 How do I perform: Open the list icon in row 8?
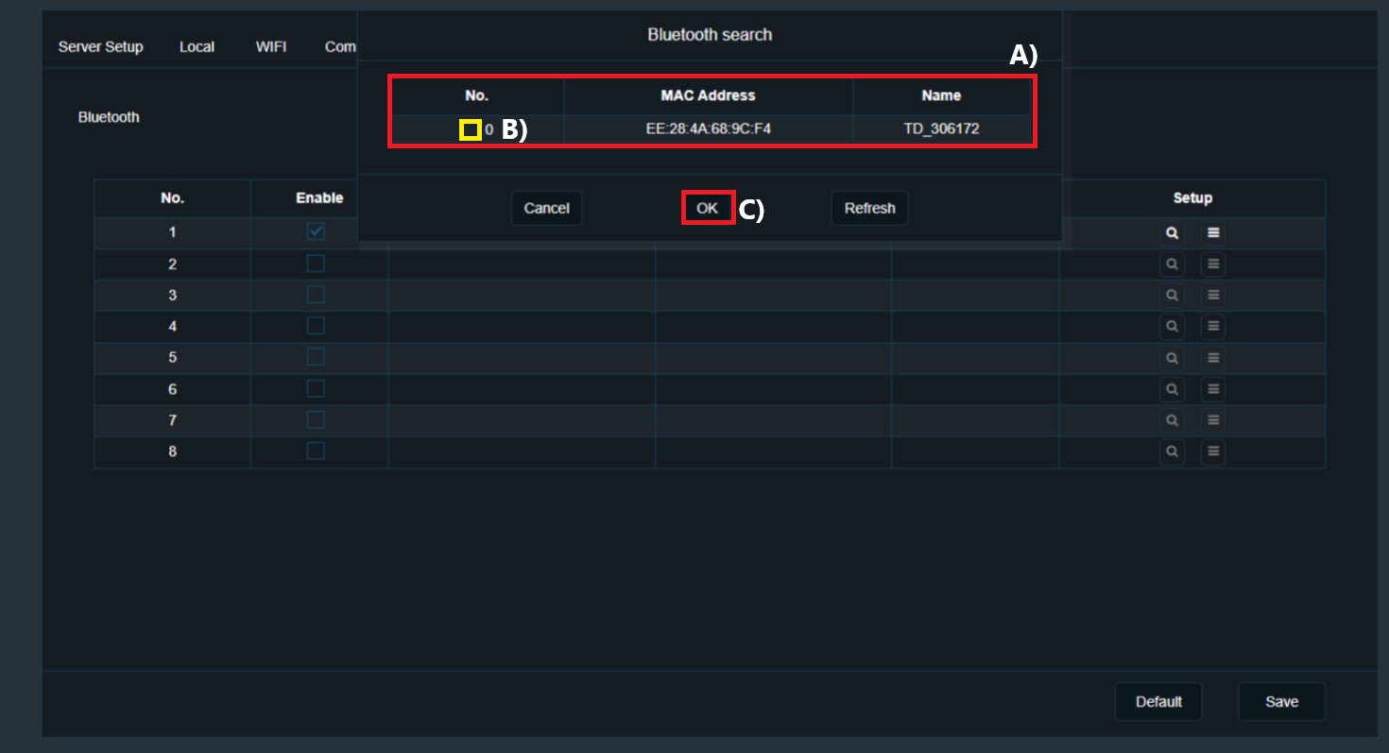[x=1213, y=452]
